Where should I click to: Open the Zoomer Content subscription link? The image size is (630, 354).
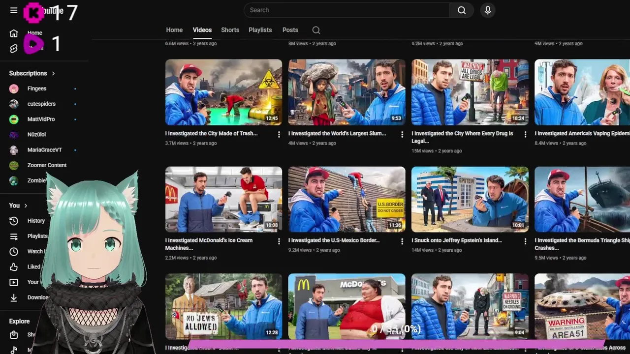point(47,165)
